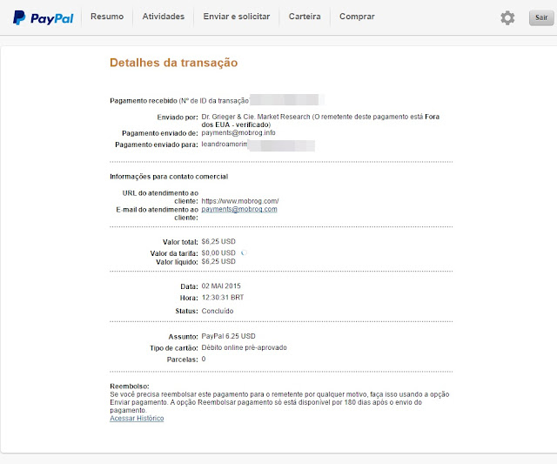Viewport: 557px width, 464px height.
Task: Open Enviar e solicitar section
Action: click(x=237, y=17)
